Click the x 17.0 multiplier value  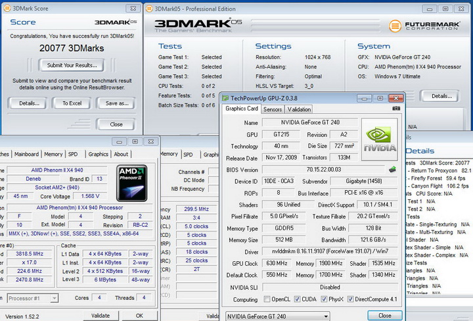click(x=30, y=262)
